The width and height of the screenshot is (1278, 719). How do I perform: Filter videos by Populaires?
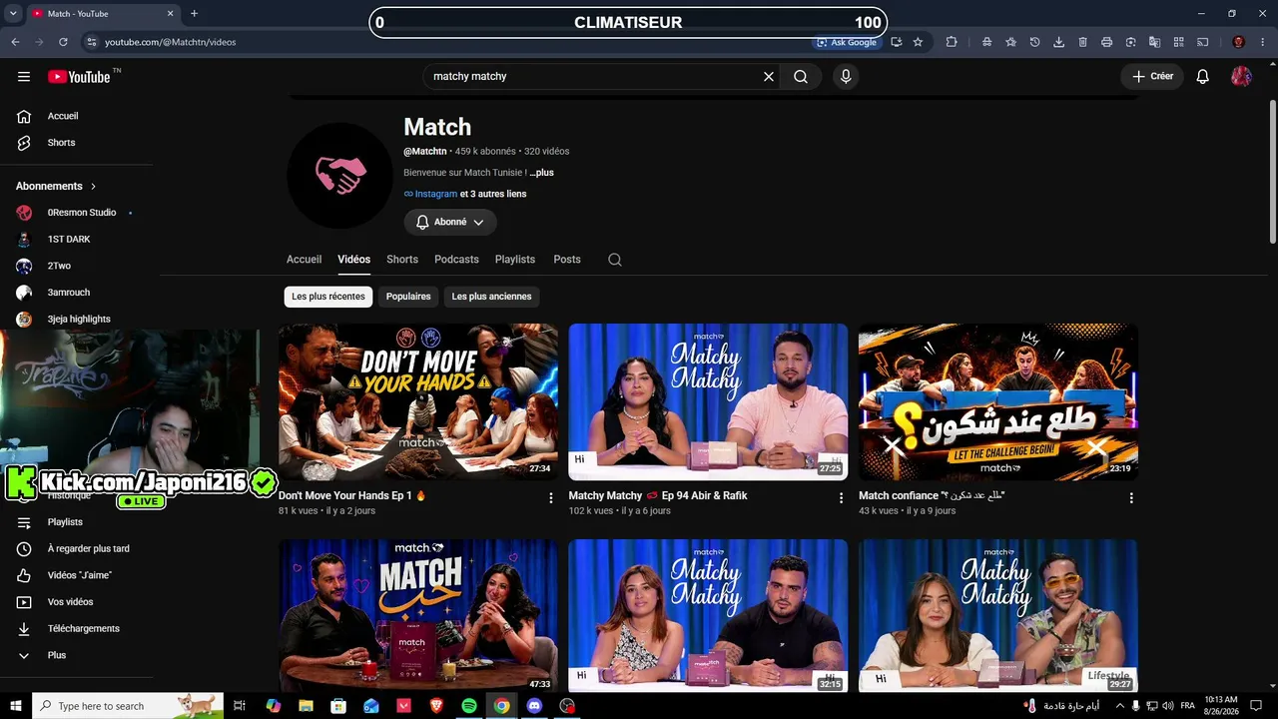click(x=408, y=297)
